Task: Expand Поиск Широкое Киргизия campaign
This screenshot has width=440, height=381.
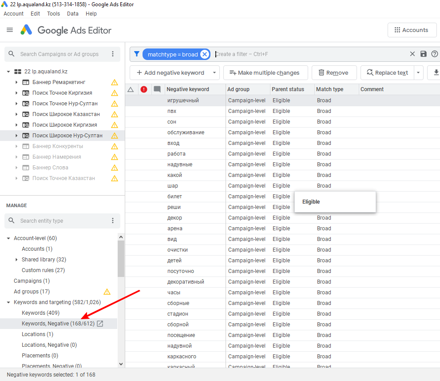Action: pos(16,125)
